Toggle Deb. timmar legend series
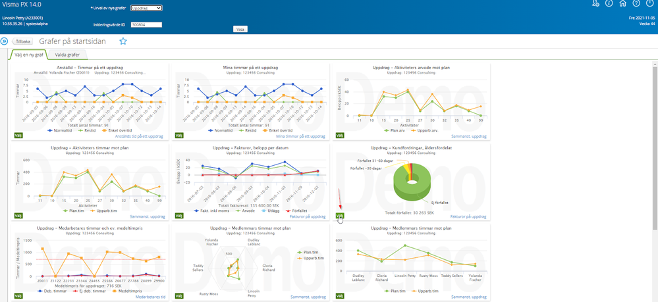This screenshot has height=302, width=658. point(51,291)
